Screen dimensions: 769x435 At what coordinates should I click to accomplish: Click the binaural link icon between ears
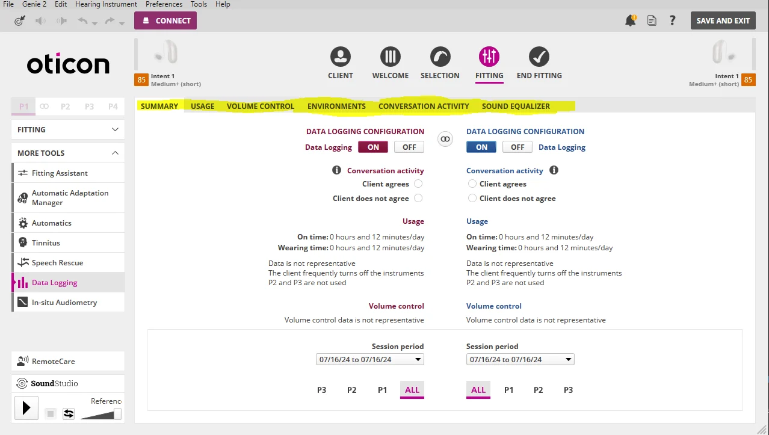[445, 139]
